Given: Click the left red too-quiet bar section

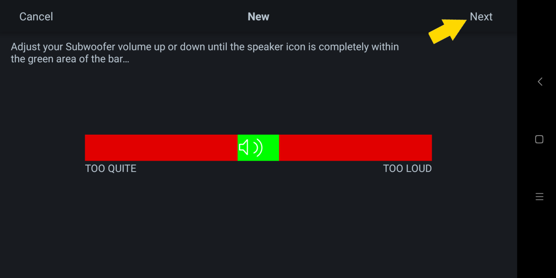Looking at the screenshot, I should pyautogui.click(x=161, y=148).
